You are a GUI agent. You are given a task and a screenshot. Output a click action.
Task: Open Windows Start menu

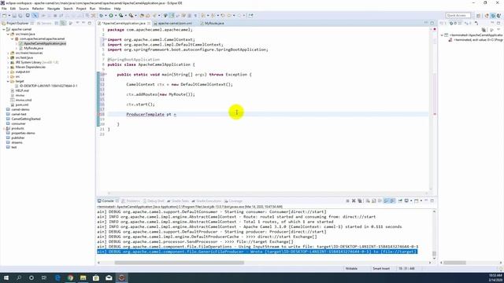(x=6, y=277)
